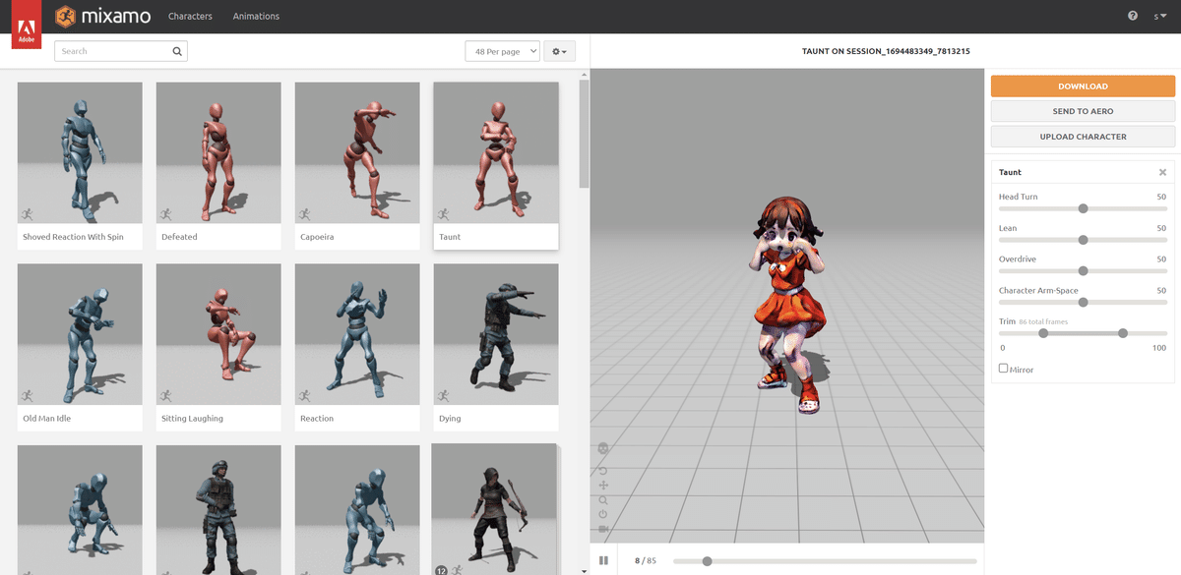Screen dimensions: 1181x575
Task: Click the Trim end handle
Action: [x=1123, y=333]
